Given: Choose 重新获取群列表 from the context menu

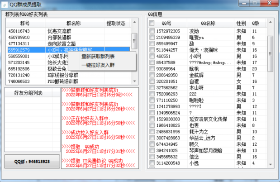Looking at the screenshot, I should (98, 57).
